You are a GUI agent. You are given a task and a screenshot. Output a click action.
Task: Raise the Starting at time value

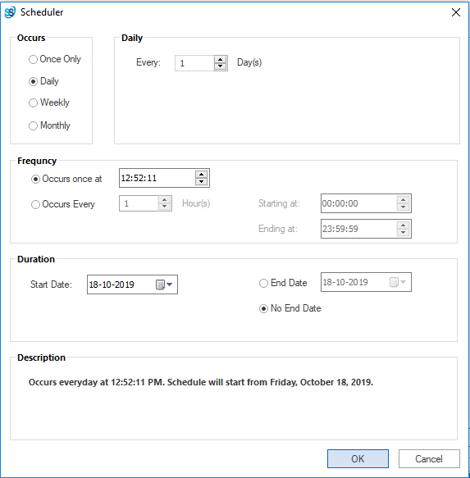[x=404, y=200]
